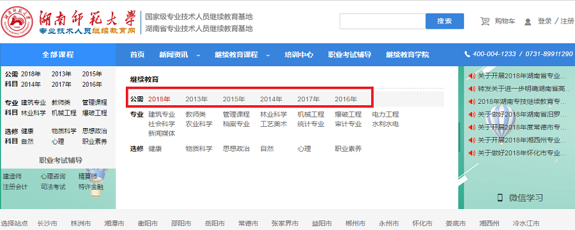Select 2018年 in the 继续教育 公需 row
This screenshot has width=575, height=230.
(x=159, y=99)
